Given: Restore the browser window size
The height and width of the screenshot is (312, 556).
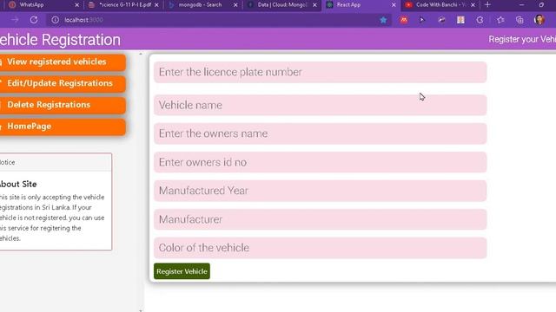Looking at the screenshot, I should point(541,4).
